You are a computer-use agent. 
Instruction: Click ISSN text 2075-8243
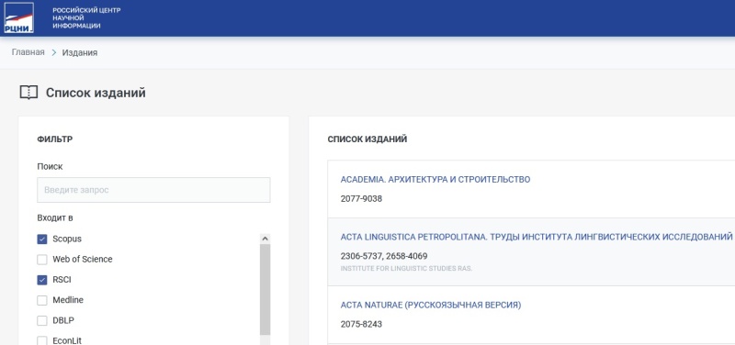click(361, 325)
